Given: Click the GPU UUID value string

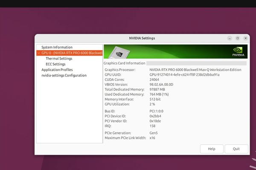Looking at the screenshot, I should (184, 75).
